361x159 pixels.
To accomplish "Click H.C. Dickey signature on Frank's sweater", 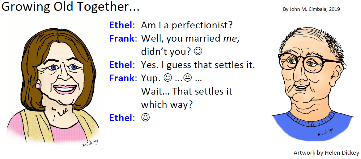I will pyautogui.click(x=325, y=132).
